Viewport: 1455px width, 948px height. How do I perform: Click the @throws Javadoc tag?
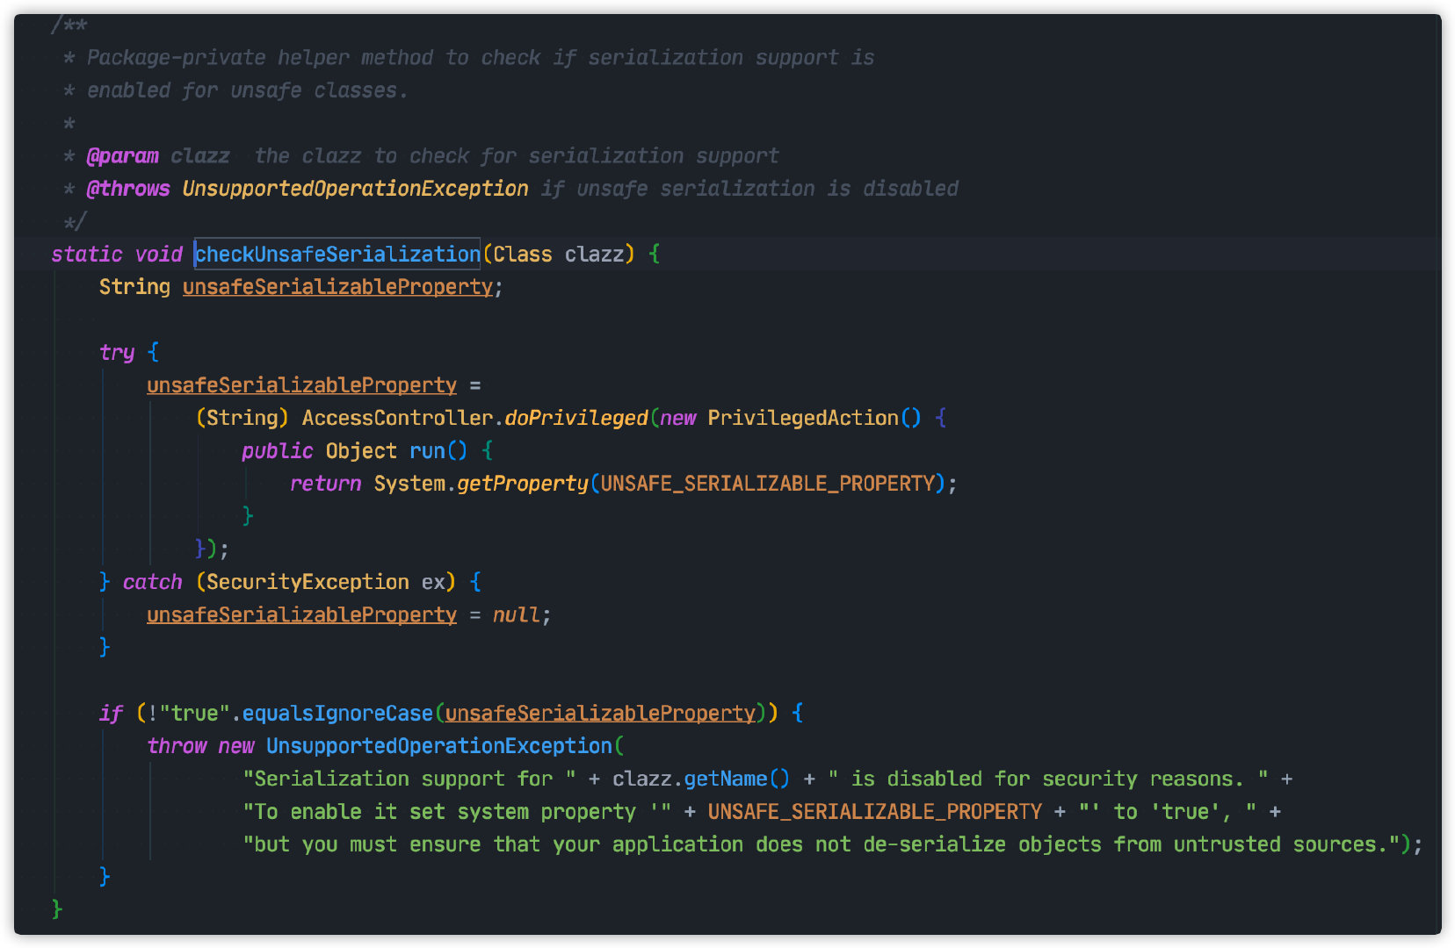point(128,189)
